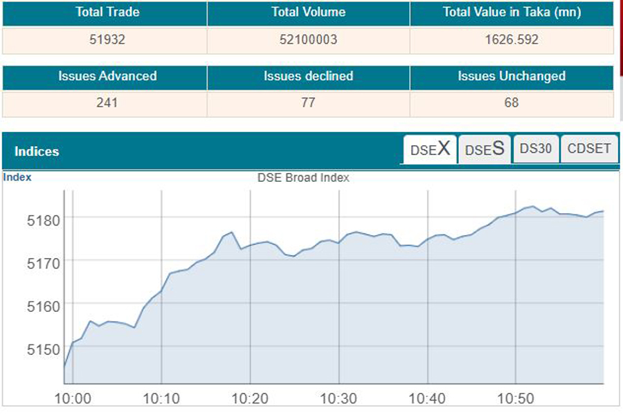Open the DSES index tab
Viewport: 623px width, 415px height.
[484, 149]
